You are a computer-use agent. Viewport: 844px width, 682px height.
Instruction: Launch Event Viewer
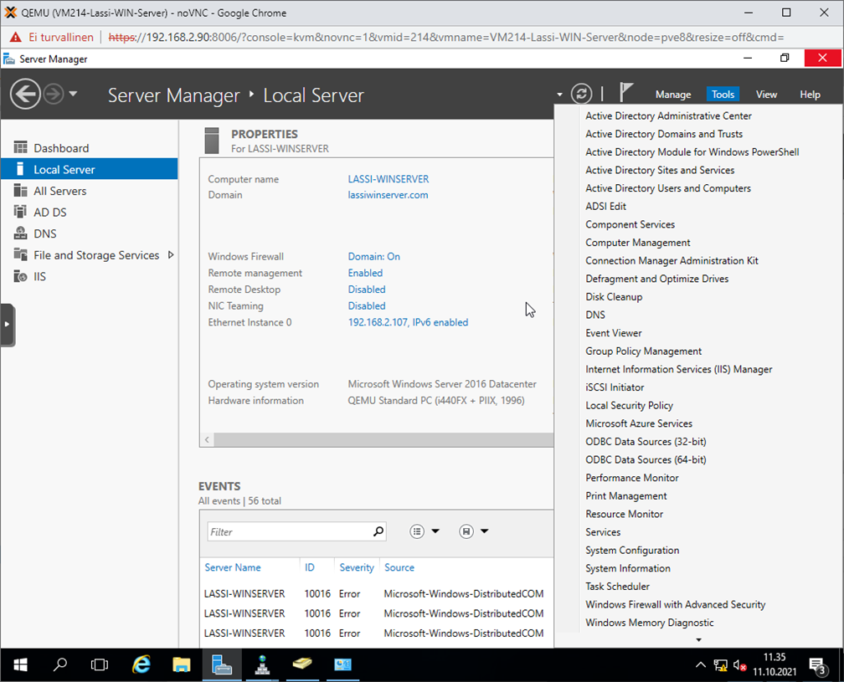613,333
